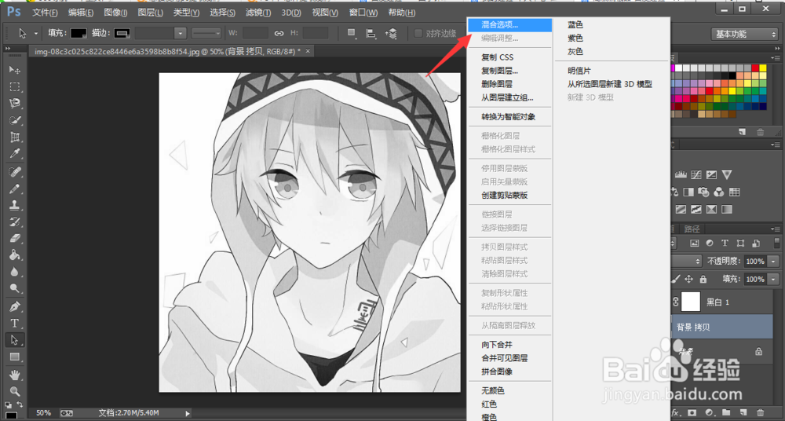785x421 pixels.
Task: Swap foreground and background colors
Action: (x=20, y=405)
